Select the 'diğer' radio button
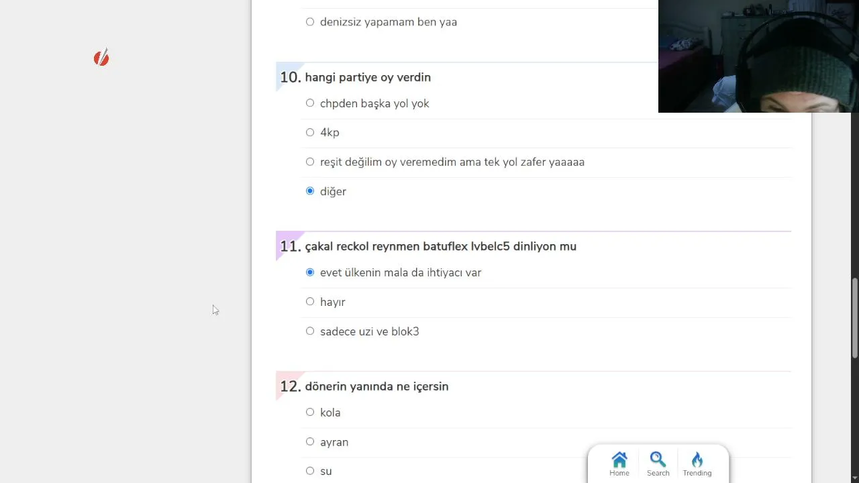 click(x=310, y=191)
